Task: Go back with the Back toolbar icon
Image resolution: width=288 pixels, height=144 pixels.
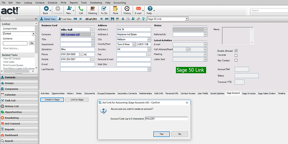Action: (45, 10)
